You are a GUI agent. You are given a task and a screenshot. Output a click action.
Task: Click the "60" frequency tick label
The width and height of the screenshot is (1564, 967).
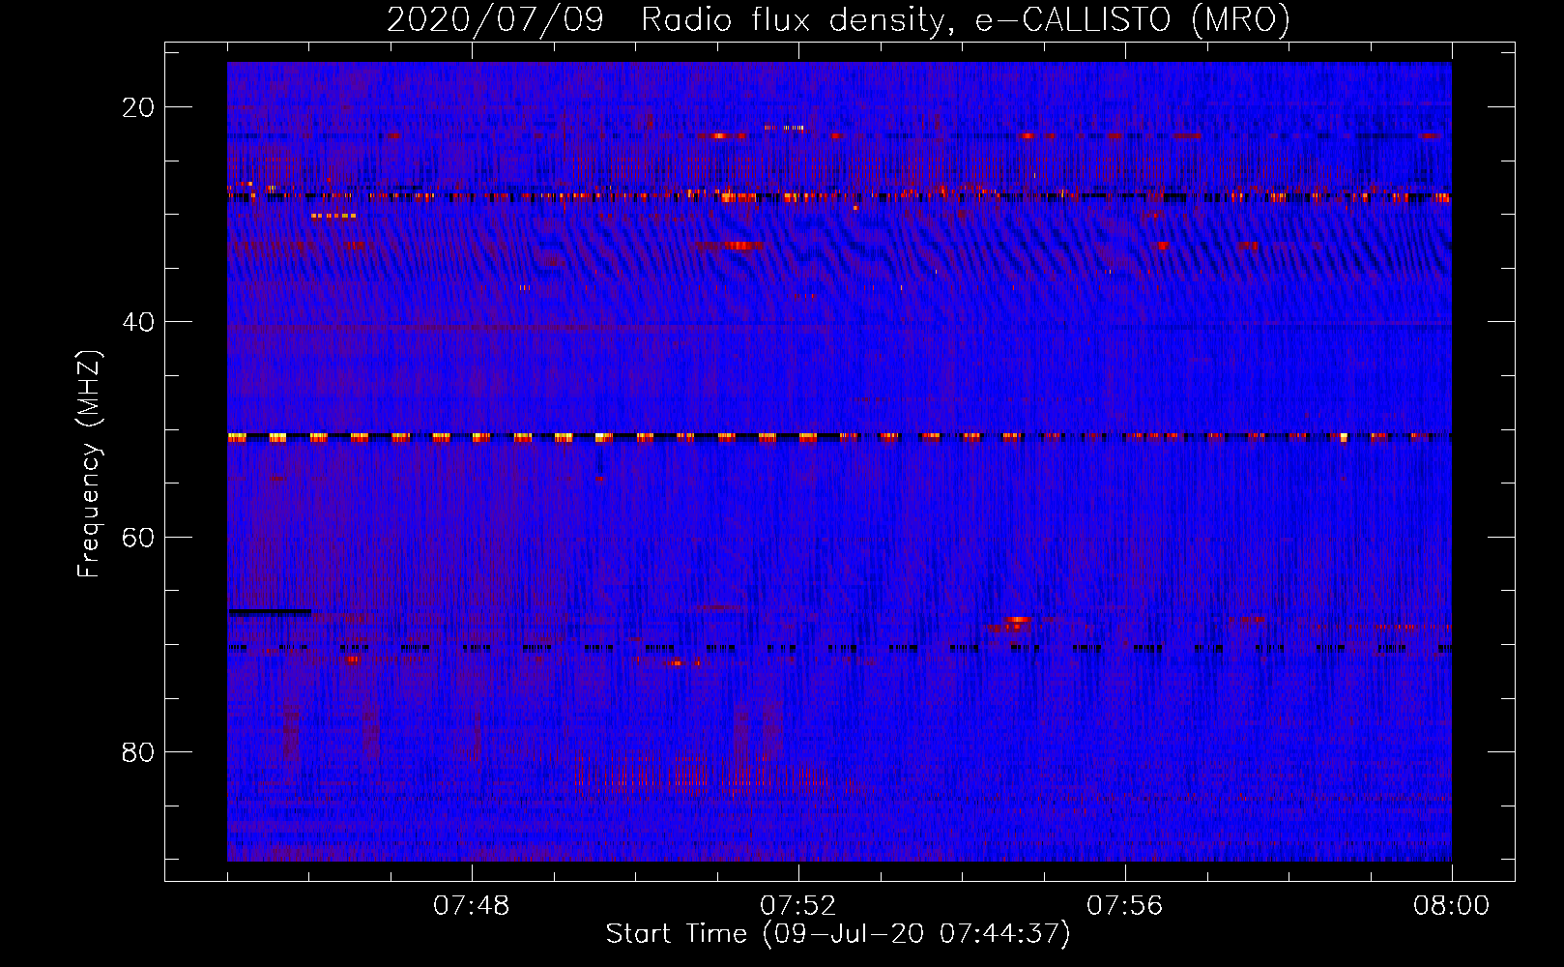point(138,538)
